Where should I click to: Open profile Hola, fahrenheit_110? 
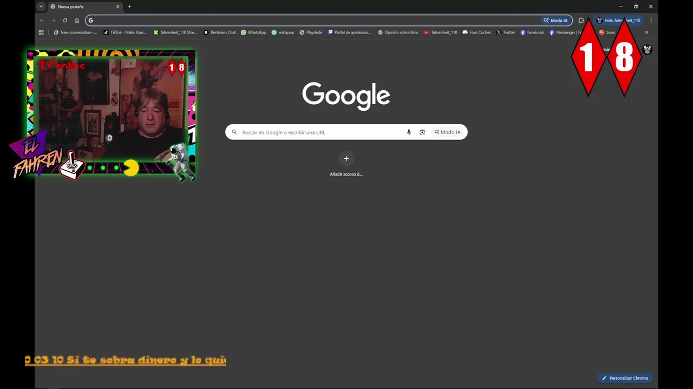[618, 21]
